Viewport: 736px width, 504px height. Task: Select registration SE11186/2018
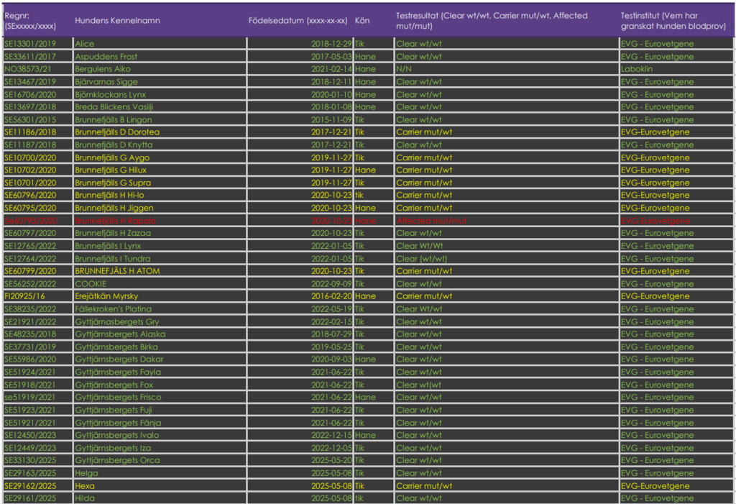pyautogui.click(x=37, y=132)
